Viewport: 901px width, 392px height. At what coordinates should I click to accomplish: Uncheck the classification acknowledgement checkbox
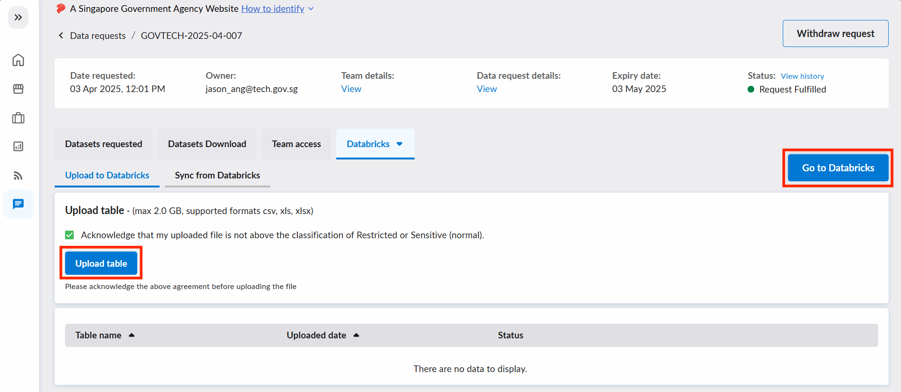click(69, 235)
